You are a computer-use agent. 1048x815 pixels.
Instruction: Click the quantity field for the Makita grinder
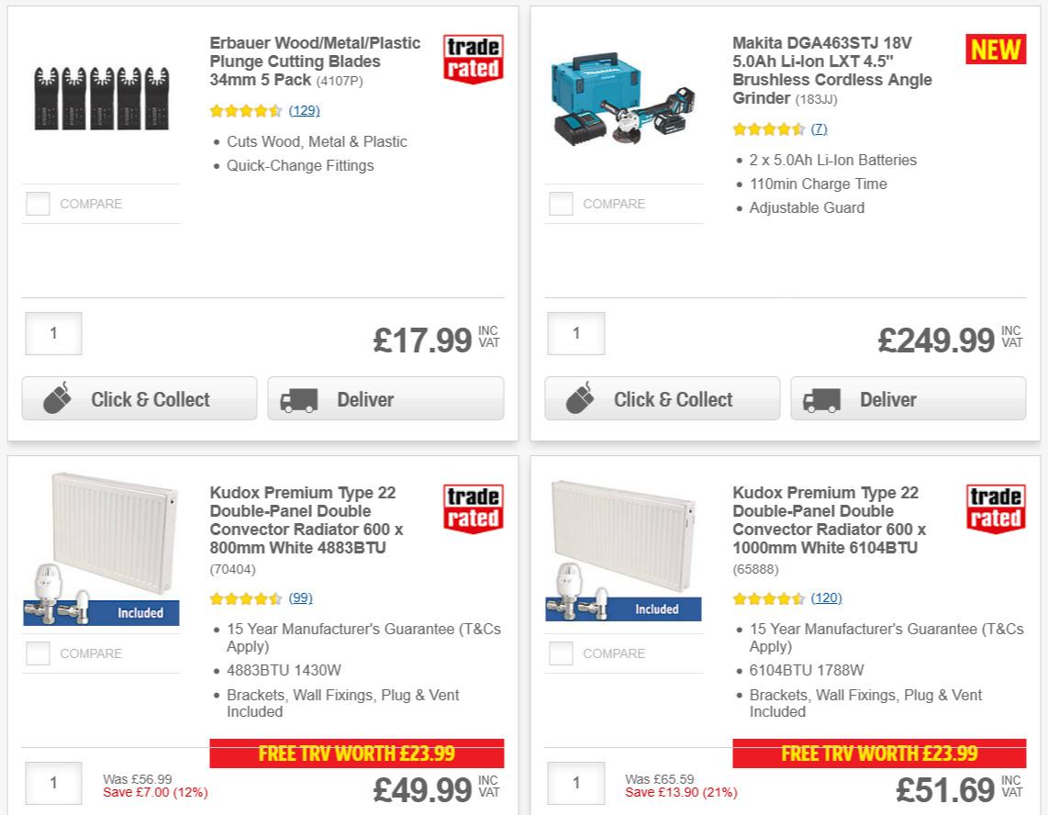(x=575, y=333)
